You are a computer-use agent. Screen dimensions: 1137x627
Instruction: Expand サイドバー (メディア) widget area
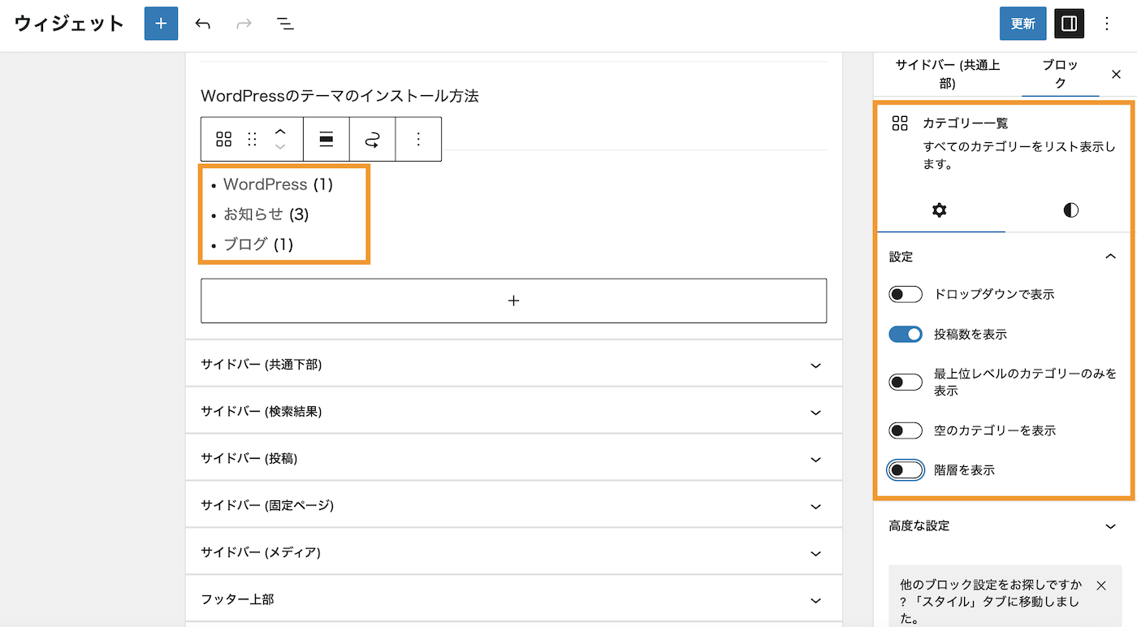tap(513, 552)
